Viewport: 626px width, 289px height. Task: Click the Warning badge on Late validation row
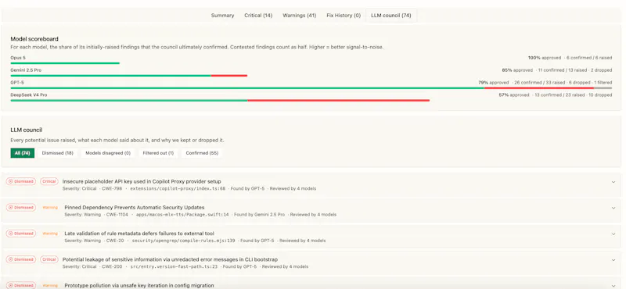click(x=50, y=234)
